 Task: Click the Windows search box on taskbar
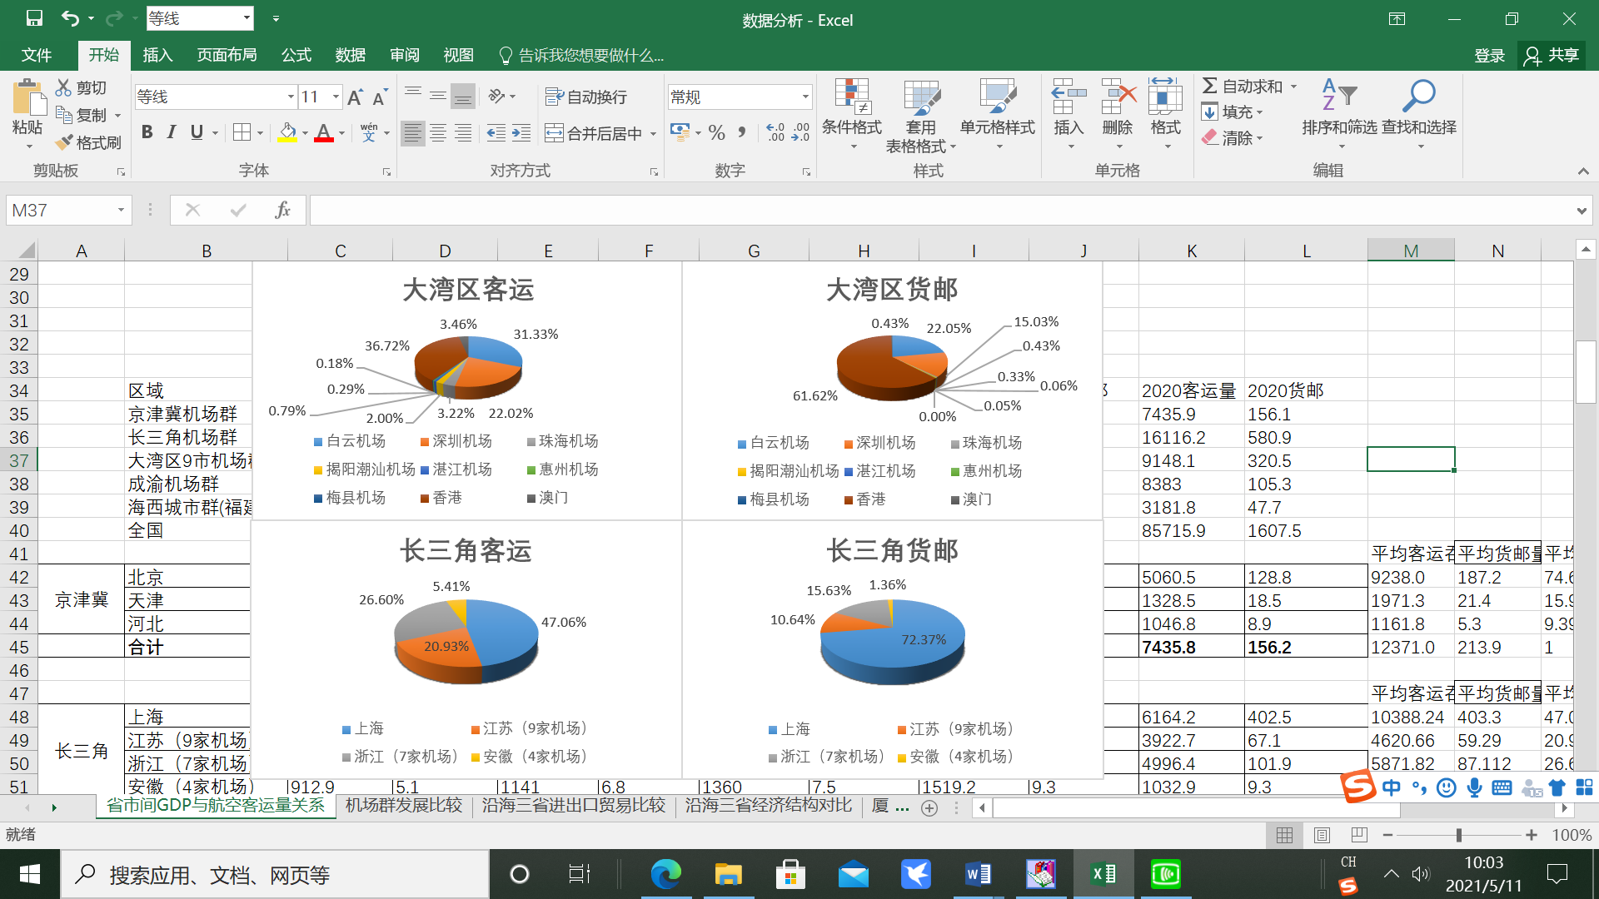tap(275, 874)
